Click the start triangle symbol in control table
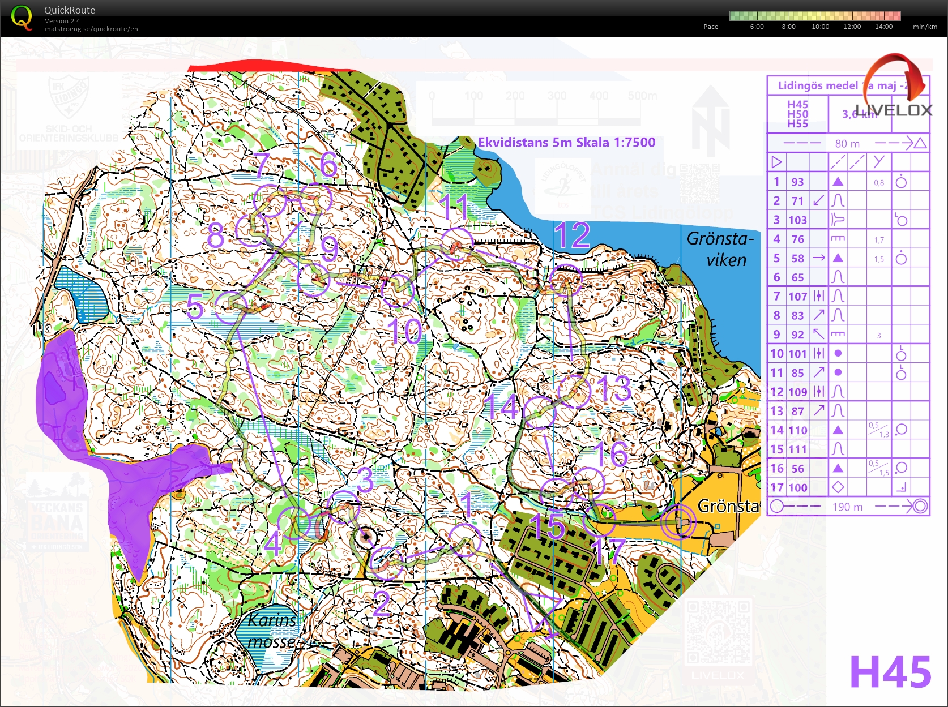The image size is (948, 707). (776, 162)
